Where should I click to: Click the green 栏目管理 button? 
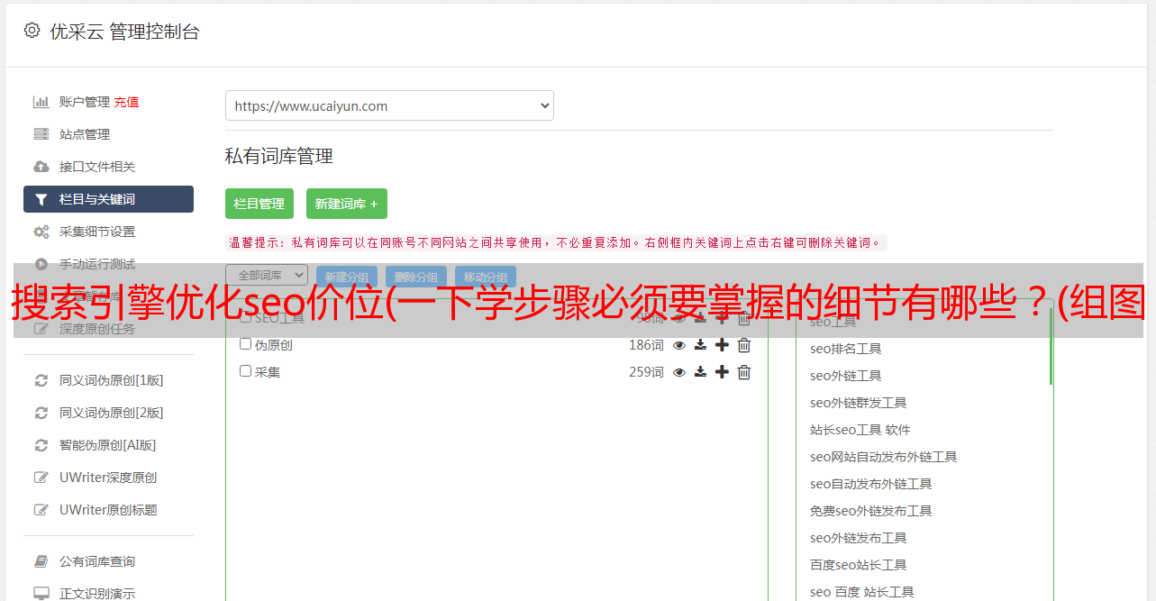tap(259, 204)
